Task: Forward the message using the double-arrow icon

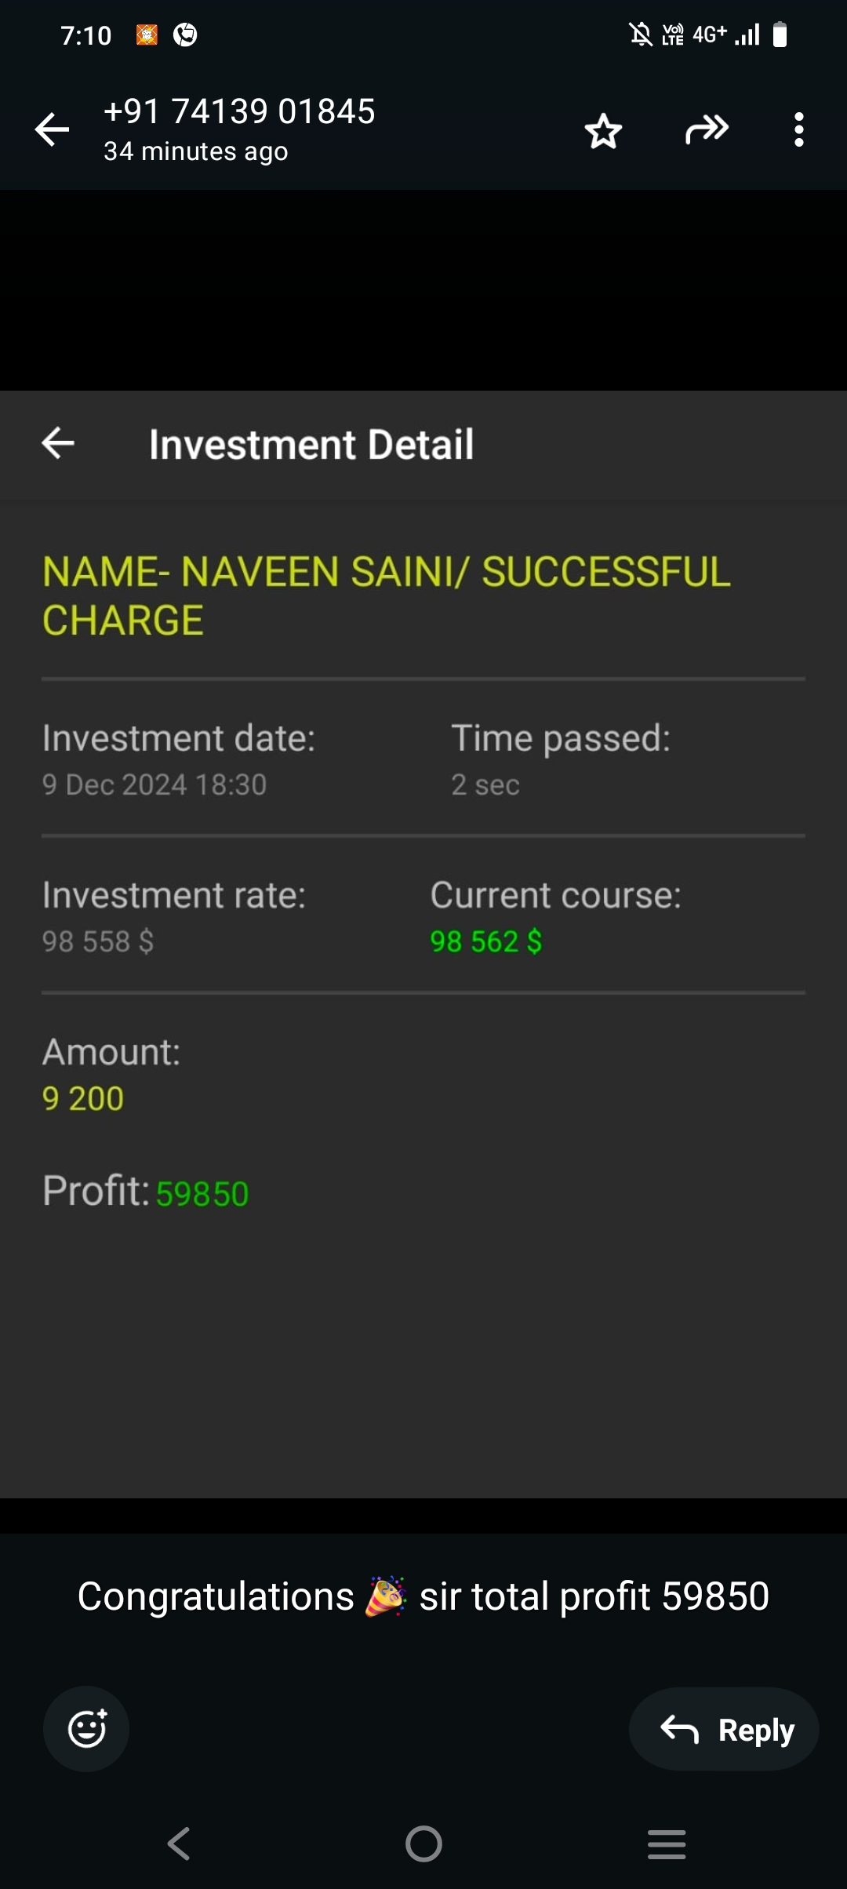Action: point(706,129)
